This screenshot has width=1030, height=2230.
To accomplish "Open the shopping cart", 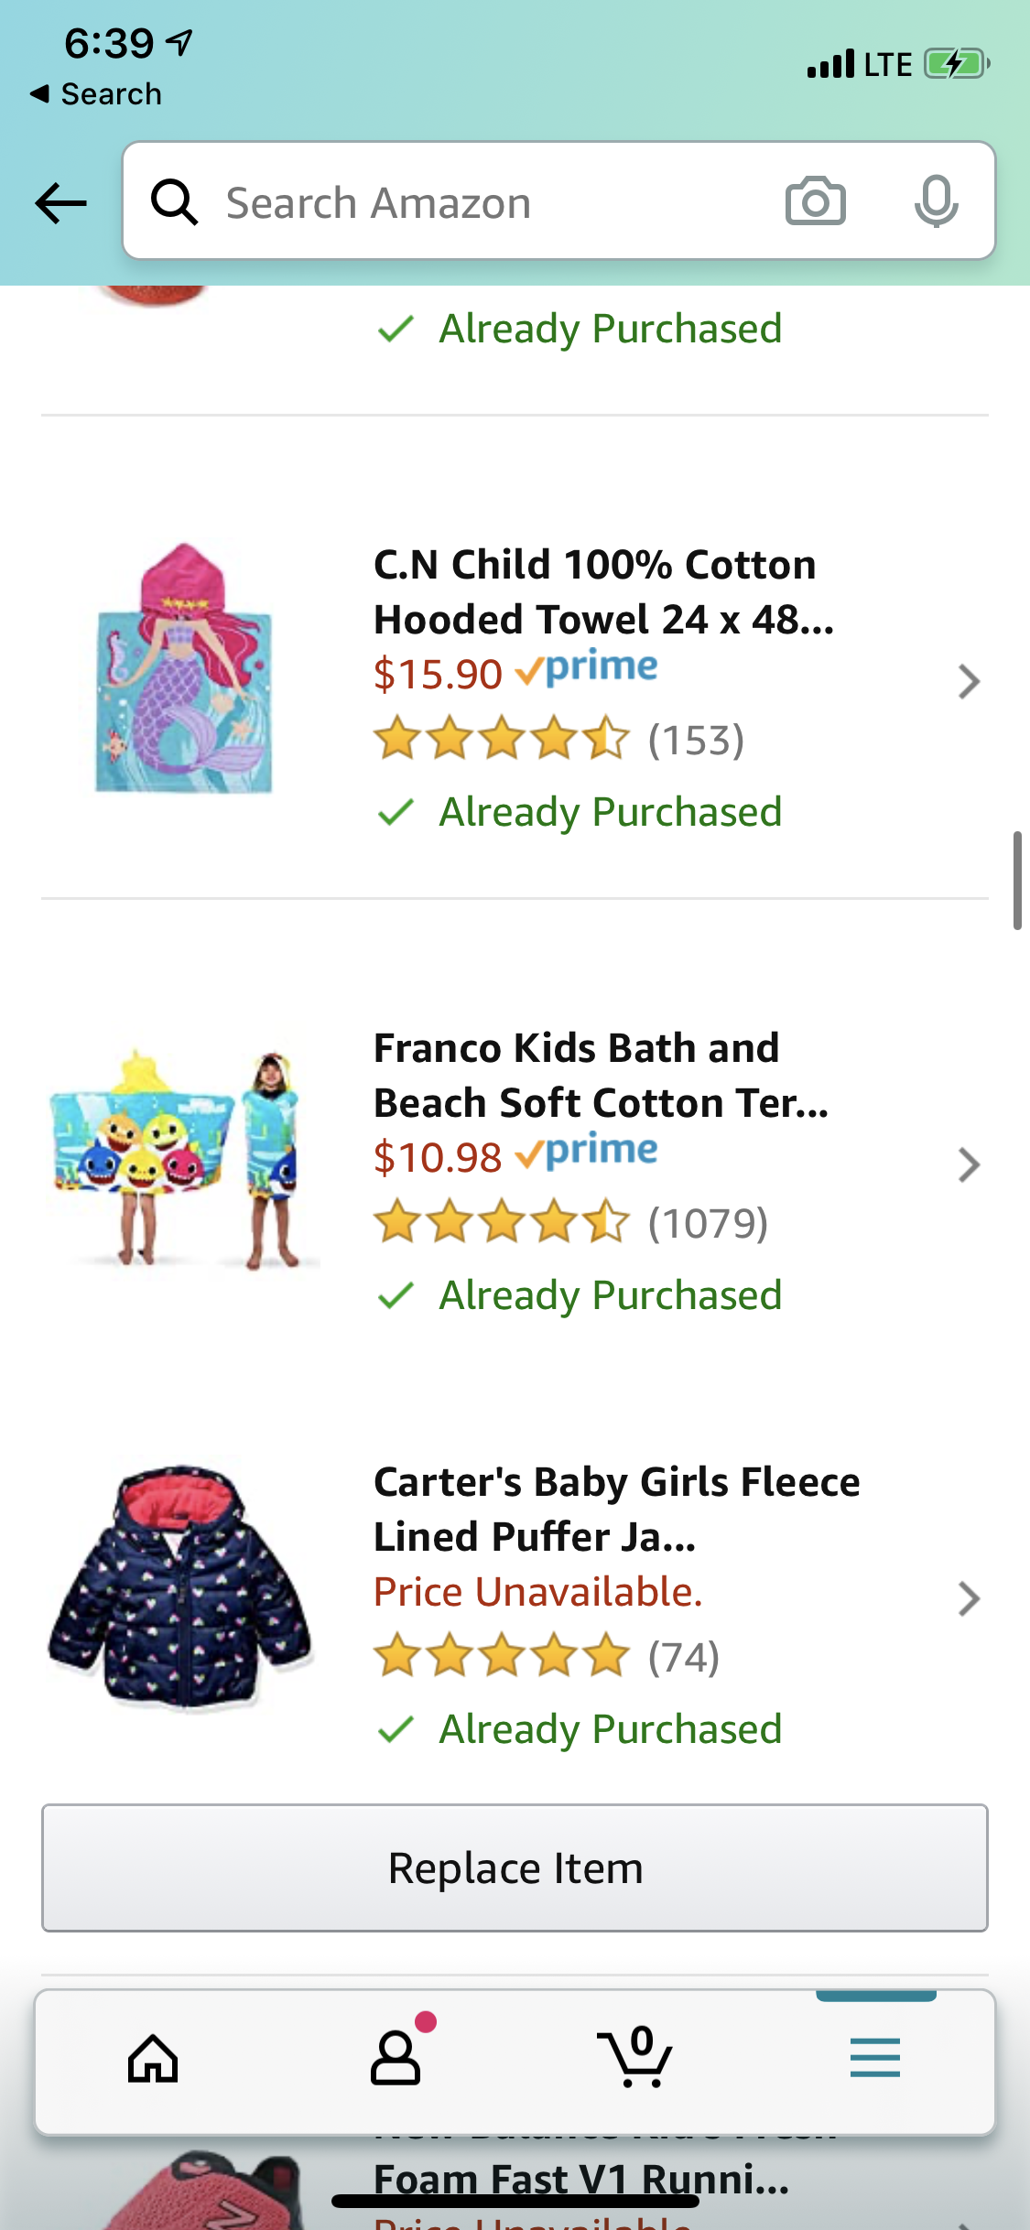I will [635, 2060].
